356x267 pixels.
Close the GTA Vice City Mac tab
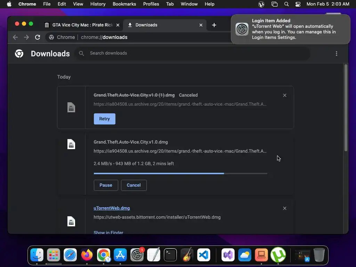pyautogui.click(x=118, y=25)
